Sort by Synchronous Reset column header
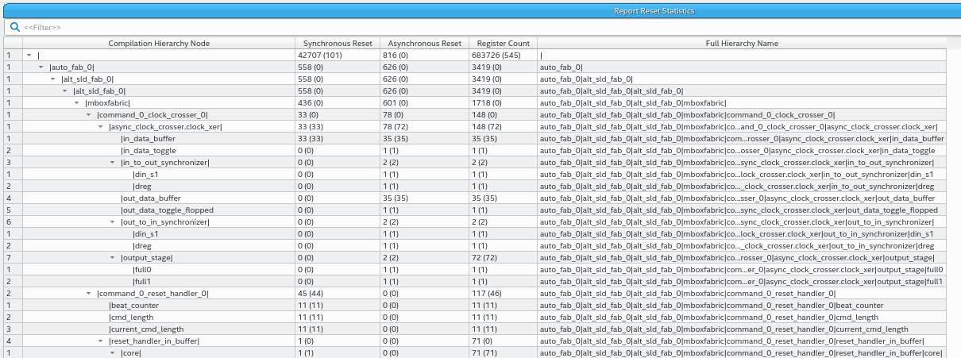 click(337, 44)
